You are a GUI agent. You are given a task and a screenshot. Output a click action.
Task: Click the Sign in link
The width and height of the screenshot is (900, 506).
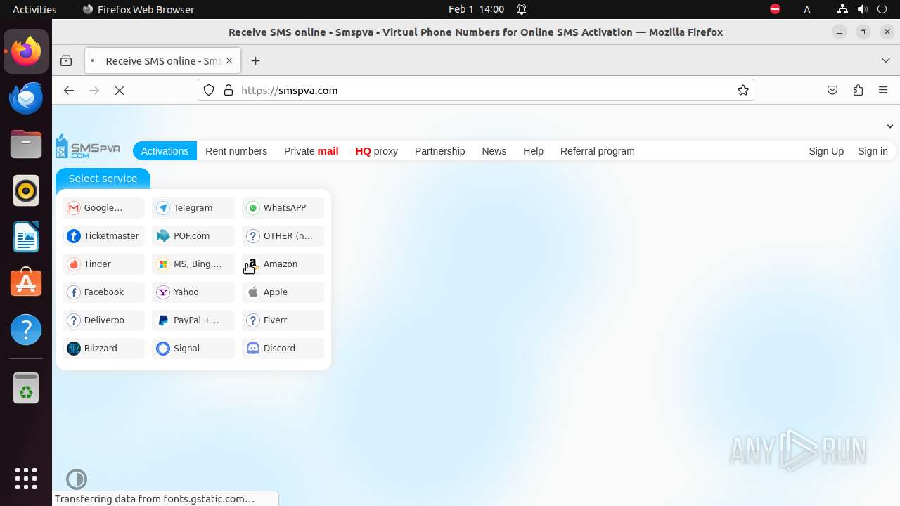[873, 151]
